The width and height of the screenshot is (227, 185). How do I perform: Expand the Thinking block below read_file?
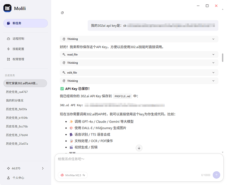(x=139, y=63)
